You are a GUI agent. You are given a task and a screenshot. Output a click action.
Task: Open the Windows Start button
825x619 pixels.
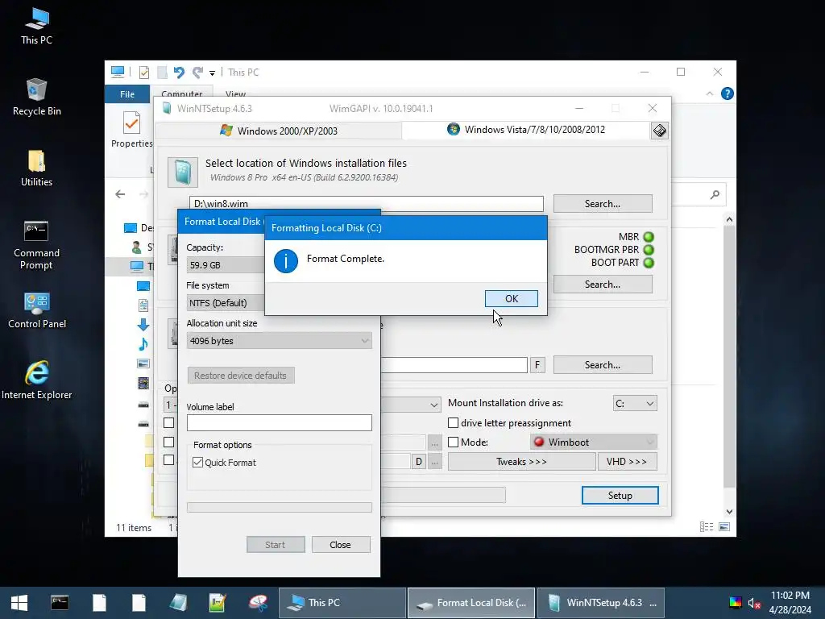click(x=19, y=603)
